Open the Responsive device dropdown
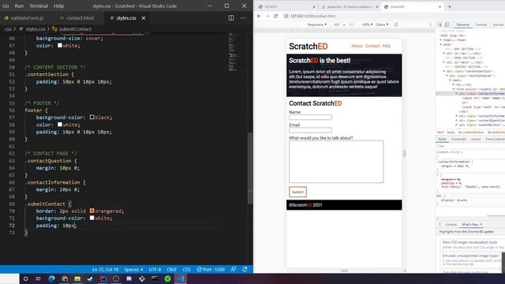 (317, 24)
